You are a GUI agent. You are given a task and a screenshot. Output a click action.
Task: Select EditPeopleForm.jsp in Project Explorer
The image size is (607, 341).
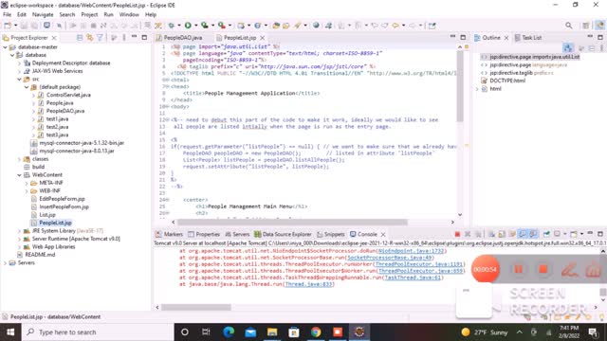(x=62, y=199)
